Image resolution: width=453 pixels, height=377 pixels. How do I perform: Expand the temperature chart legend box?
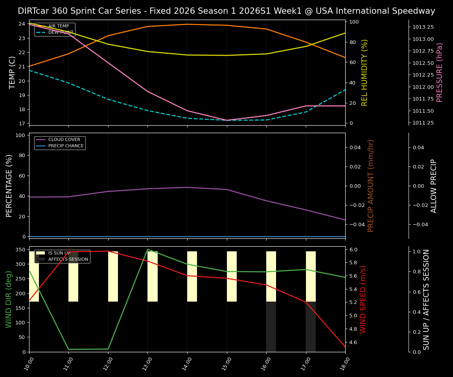point(54,29)
